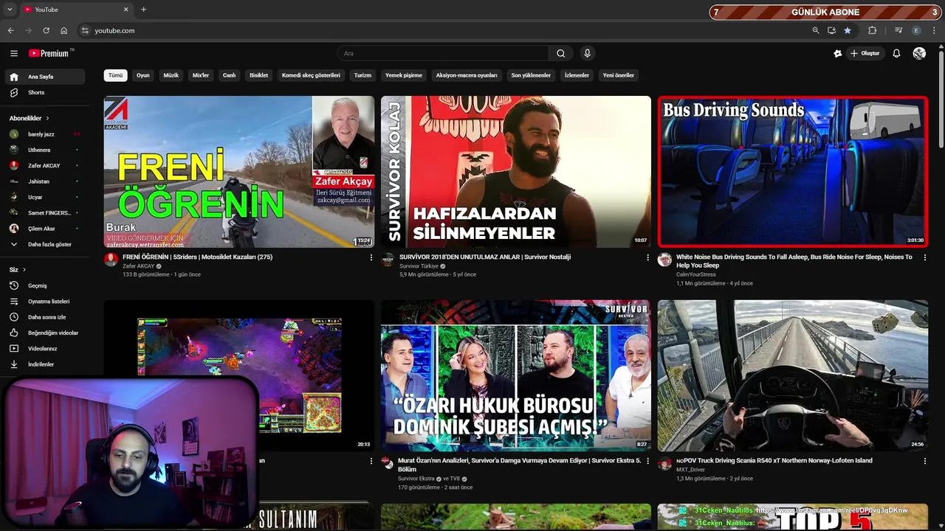Expand the Abonelikler section chevron
Viewport: 945px width, 531px height.
click(x=47, y=118)
